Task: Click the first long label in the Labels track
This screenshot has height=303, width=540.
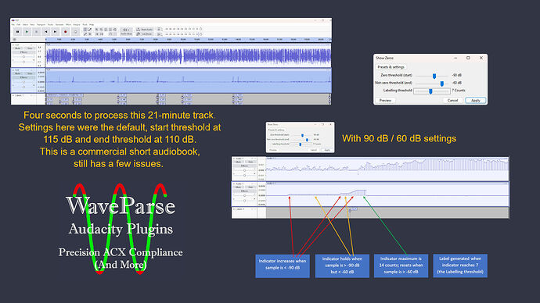Action: 65,95
